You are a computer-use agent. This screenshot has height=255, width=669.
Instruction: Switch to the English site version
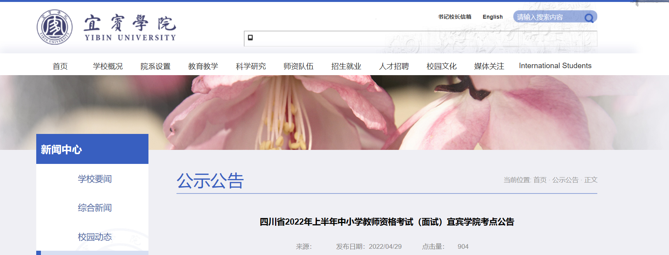click(492, 17)
